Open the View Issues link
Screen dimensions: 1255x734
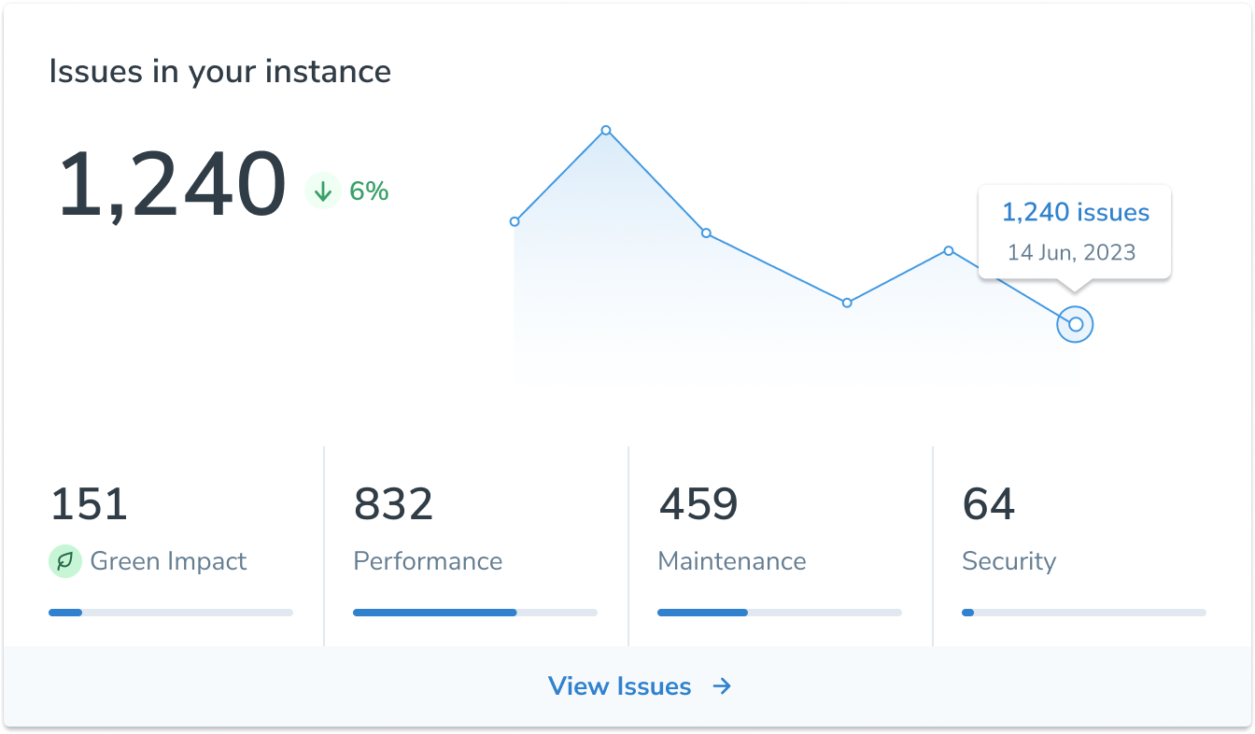[620, 686]
